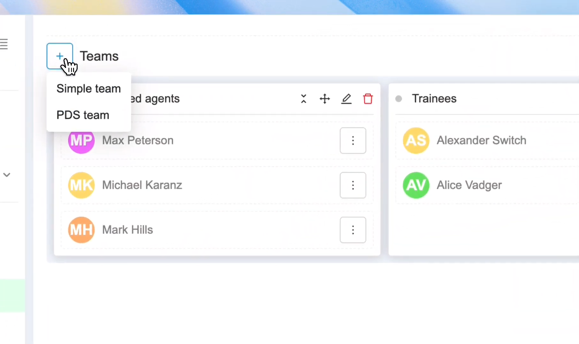Click the move team arrows icon
Screen dimensions: 579x344
tap(325, 99)
